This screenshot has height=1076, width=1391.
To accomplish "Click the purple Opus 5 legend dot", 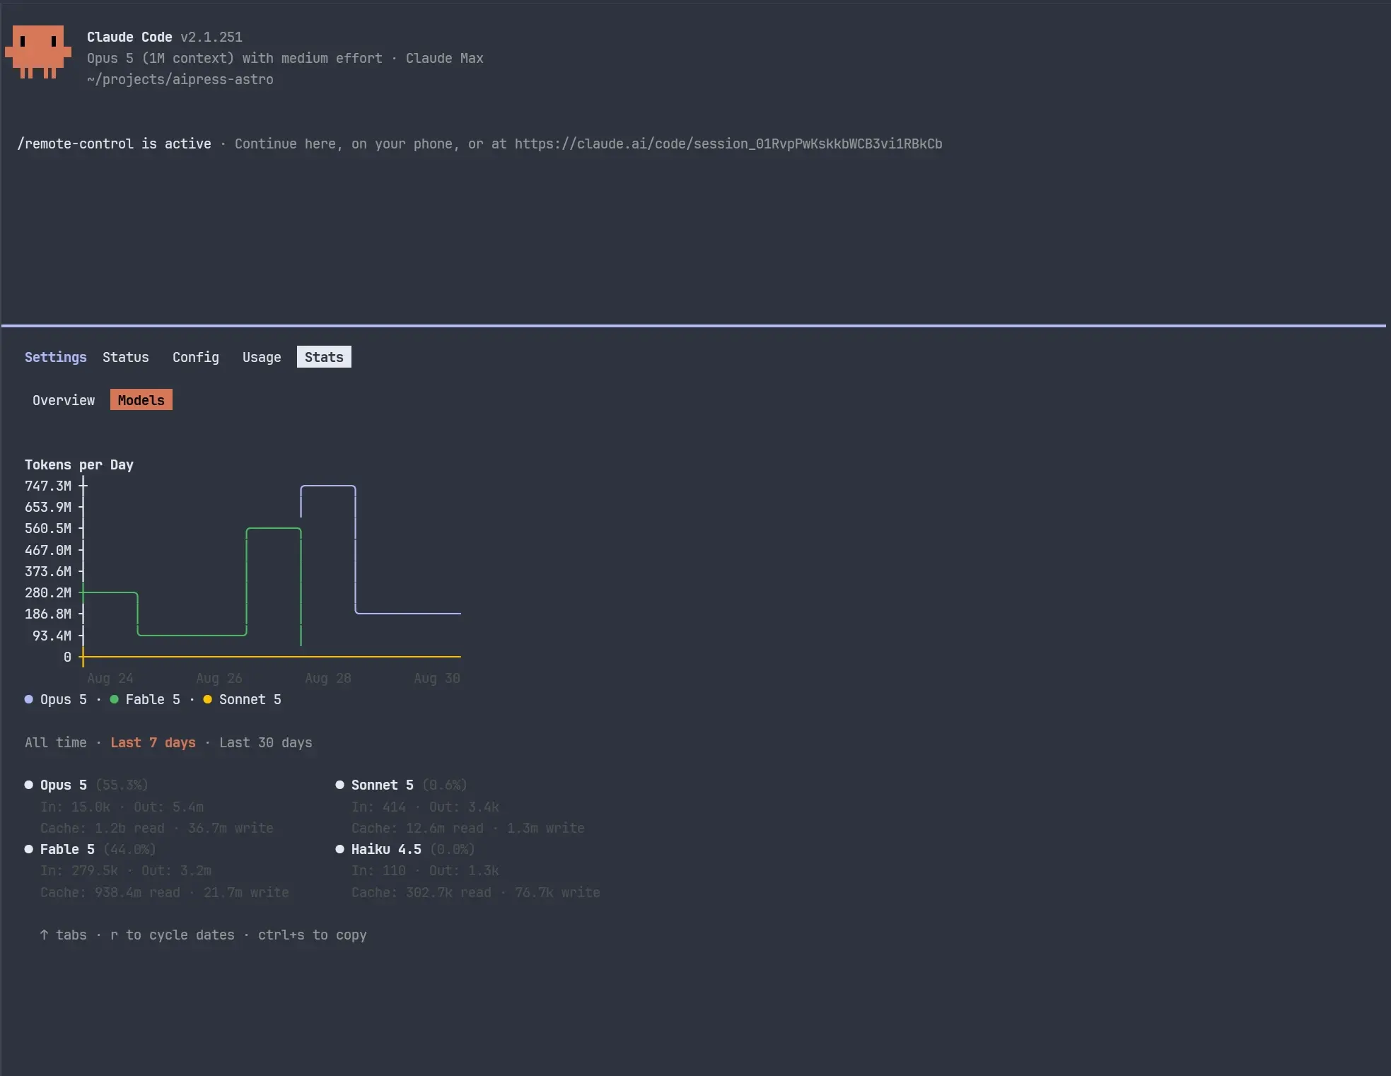I will pyautogui.click(x=29, y=699).
